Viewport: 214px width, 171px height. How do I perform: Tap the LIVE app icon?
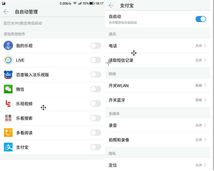click(8, 60)
